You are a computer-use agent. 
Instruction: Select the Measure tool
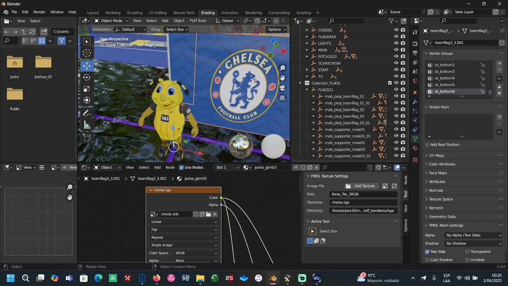87,126
